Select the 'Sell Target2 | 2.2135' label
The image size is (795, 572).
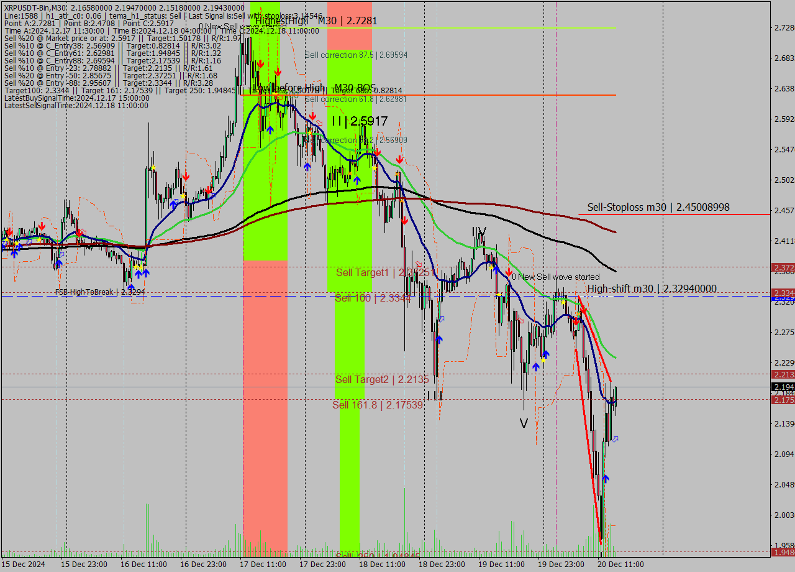point(382,379)
